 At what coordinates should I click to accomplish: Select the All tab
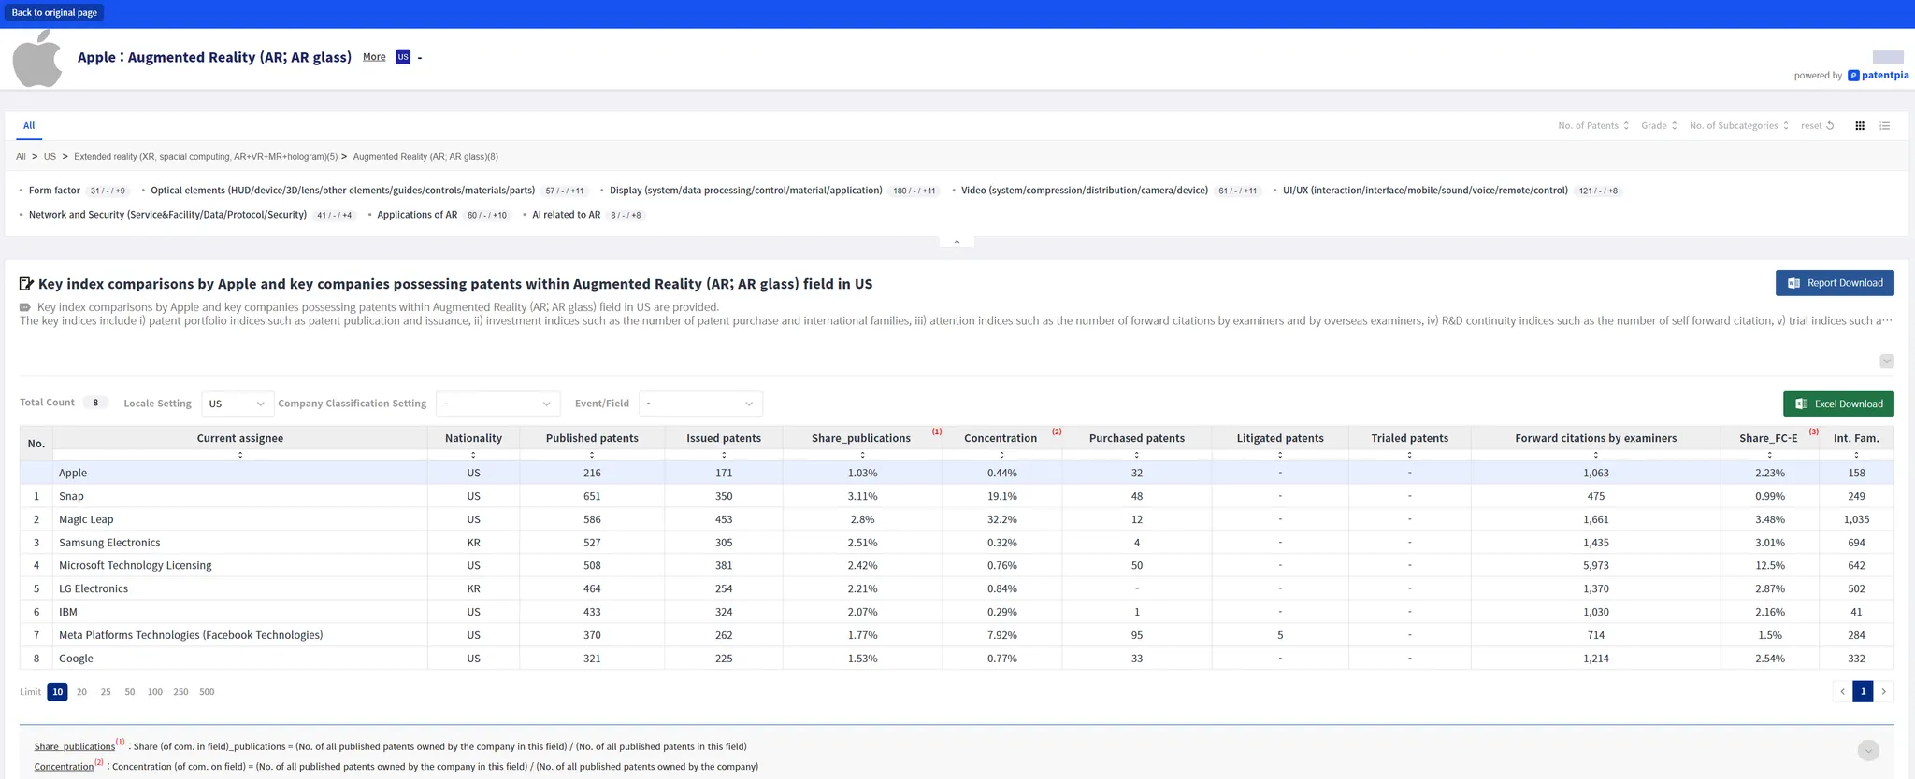point(29,126)
